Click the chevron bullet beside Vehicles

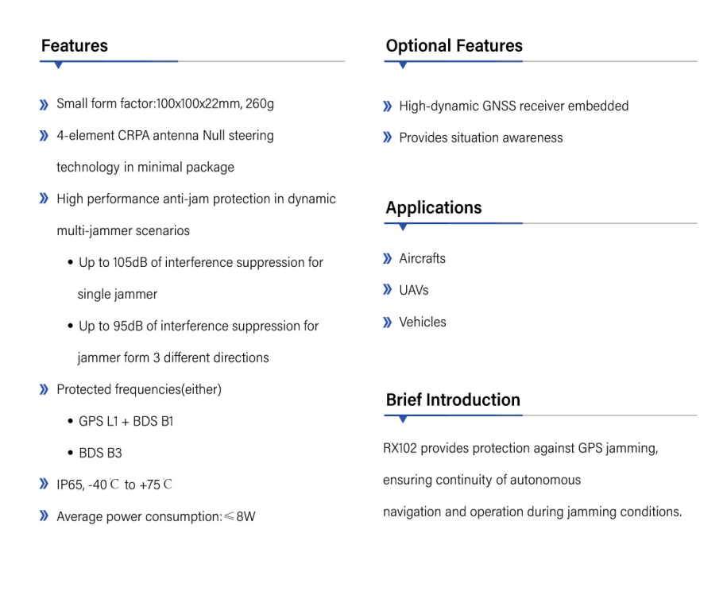pos(387,322)
